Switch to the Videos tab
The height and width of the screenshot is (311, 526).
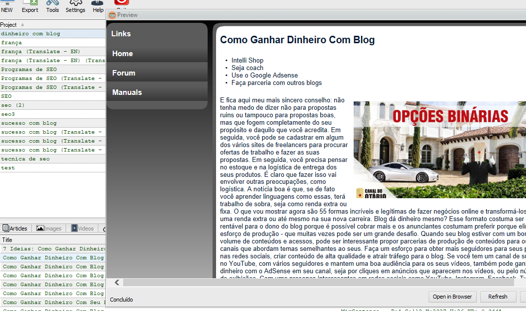[x=82, y=229]
